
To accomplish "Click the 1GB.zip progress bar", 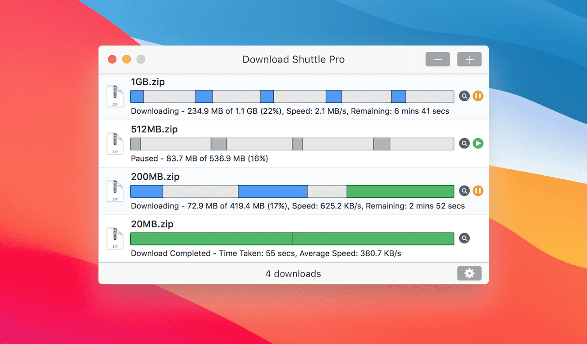I will [292, 96].
